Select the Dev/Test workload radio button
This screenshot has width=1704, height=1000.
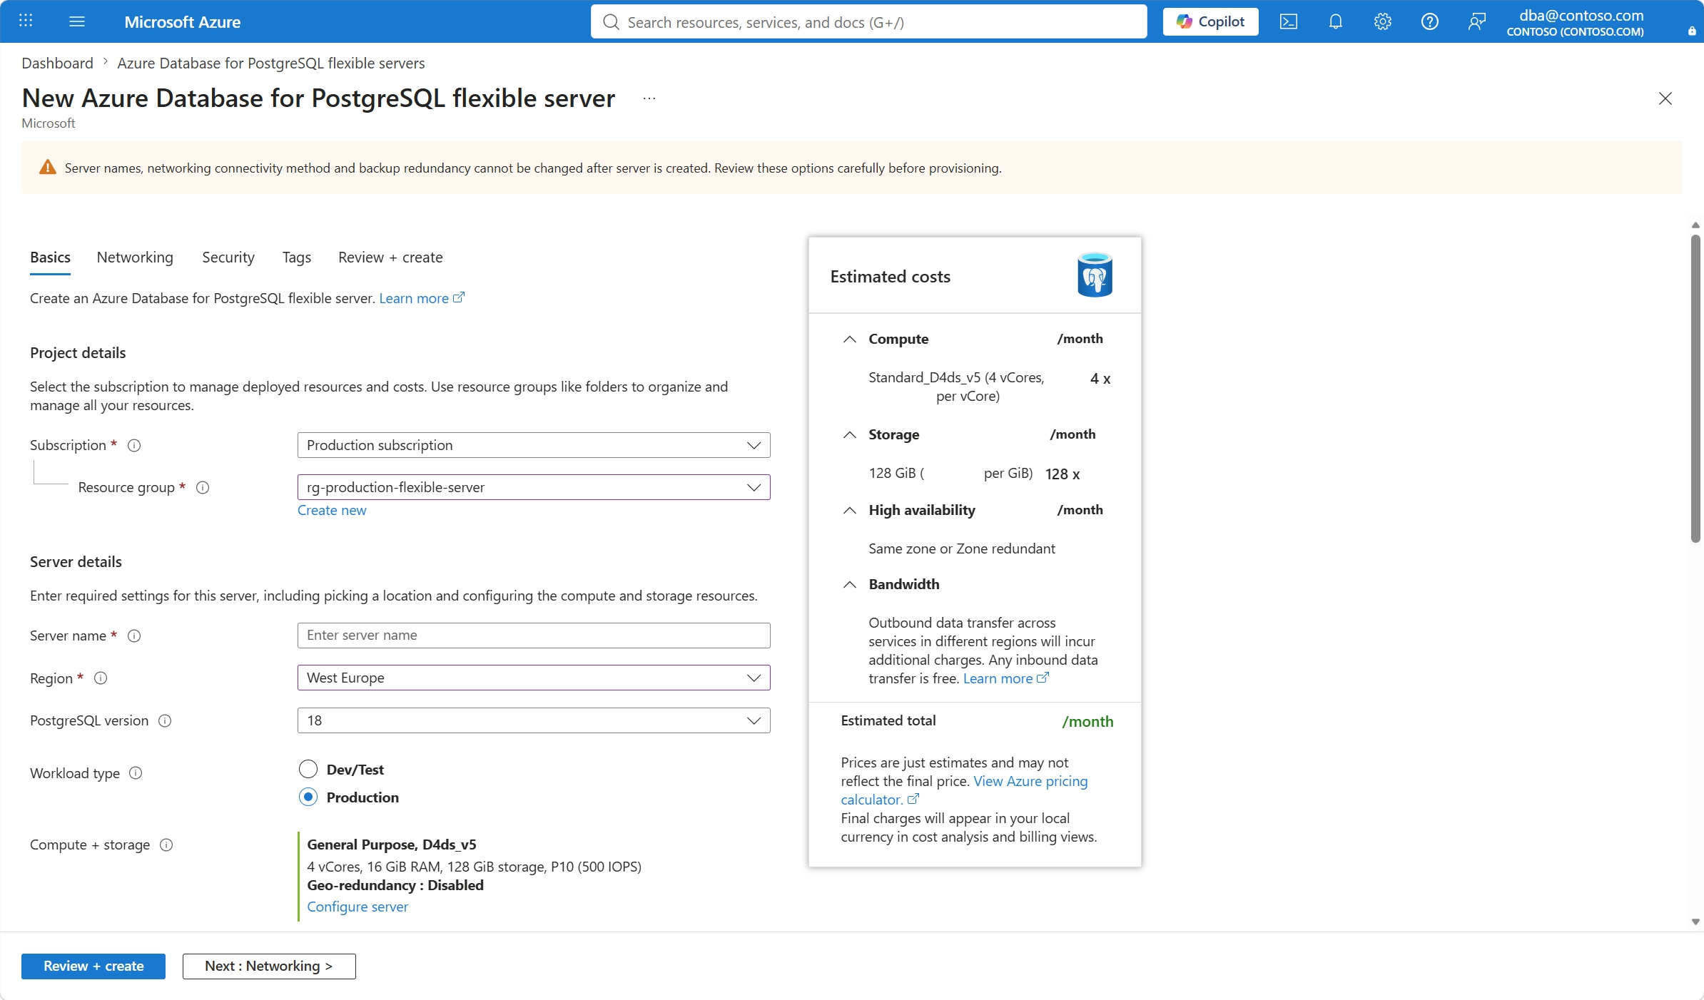(308, 769)
